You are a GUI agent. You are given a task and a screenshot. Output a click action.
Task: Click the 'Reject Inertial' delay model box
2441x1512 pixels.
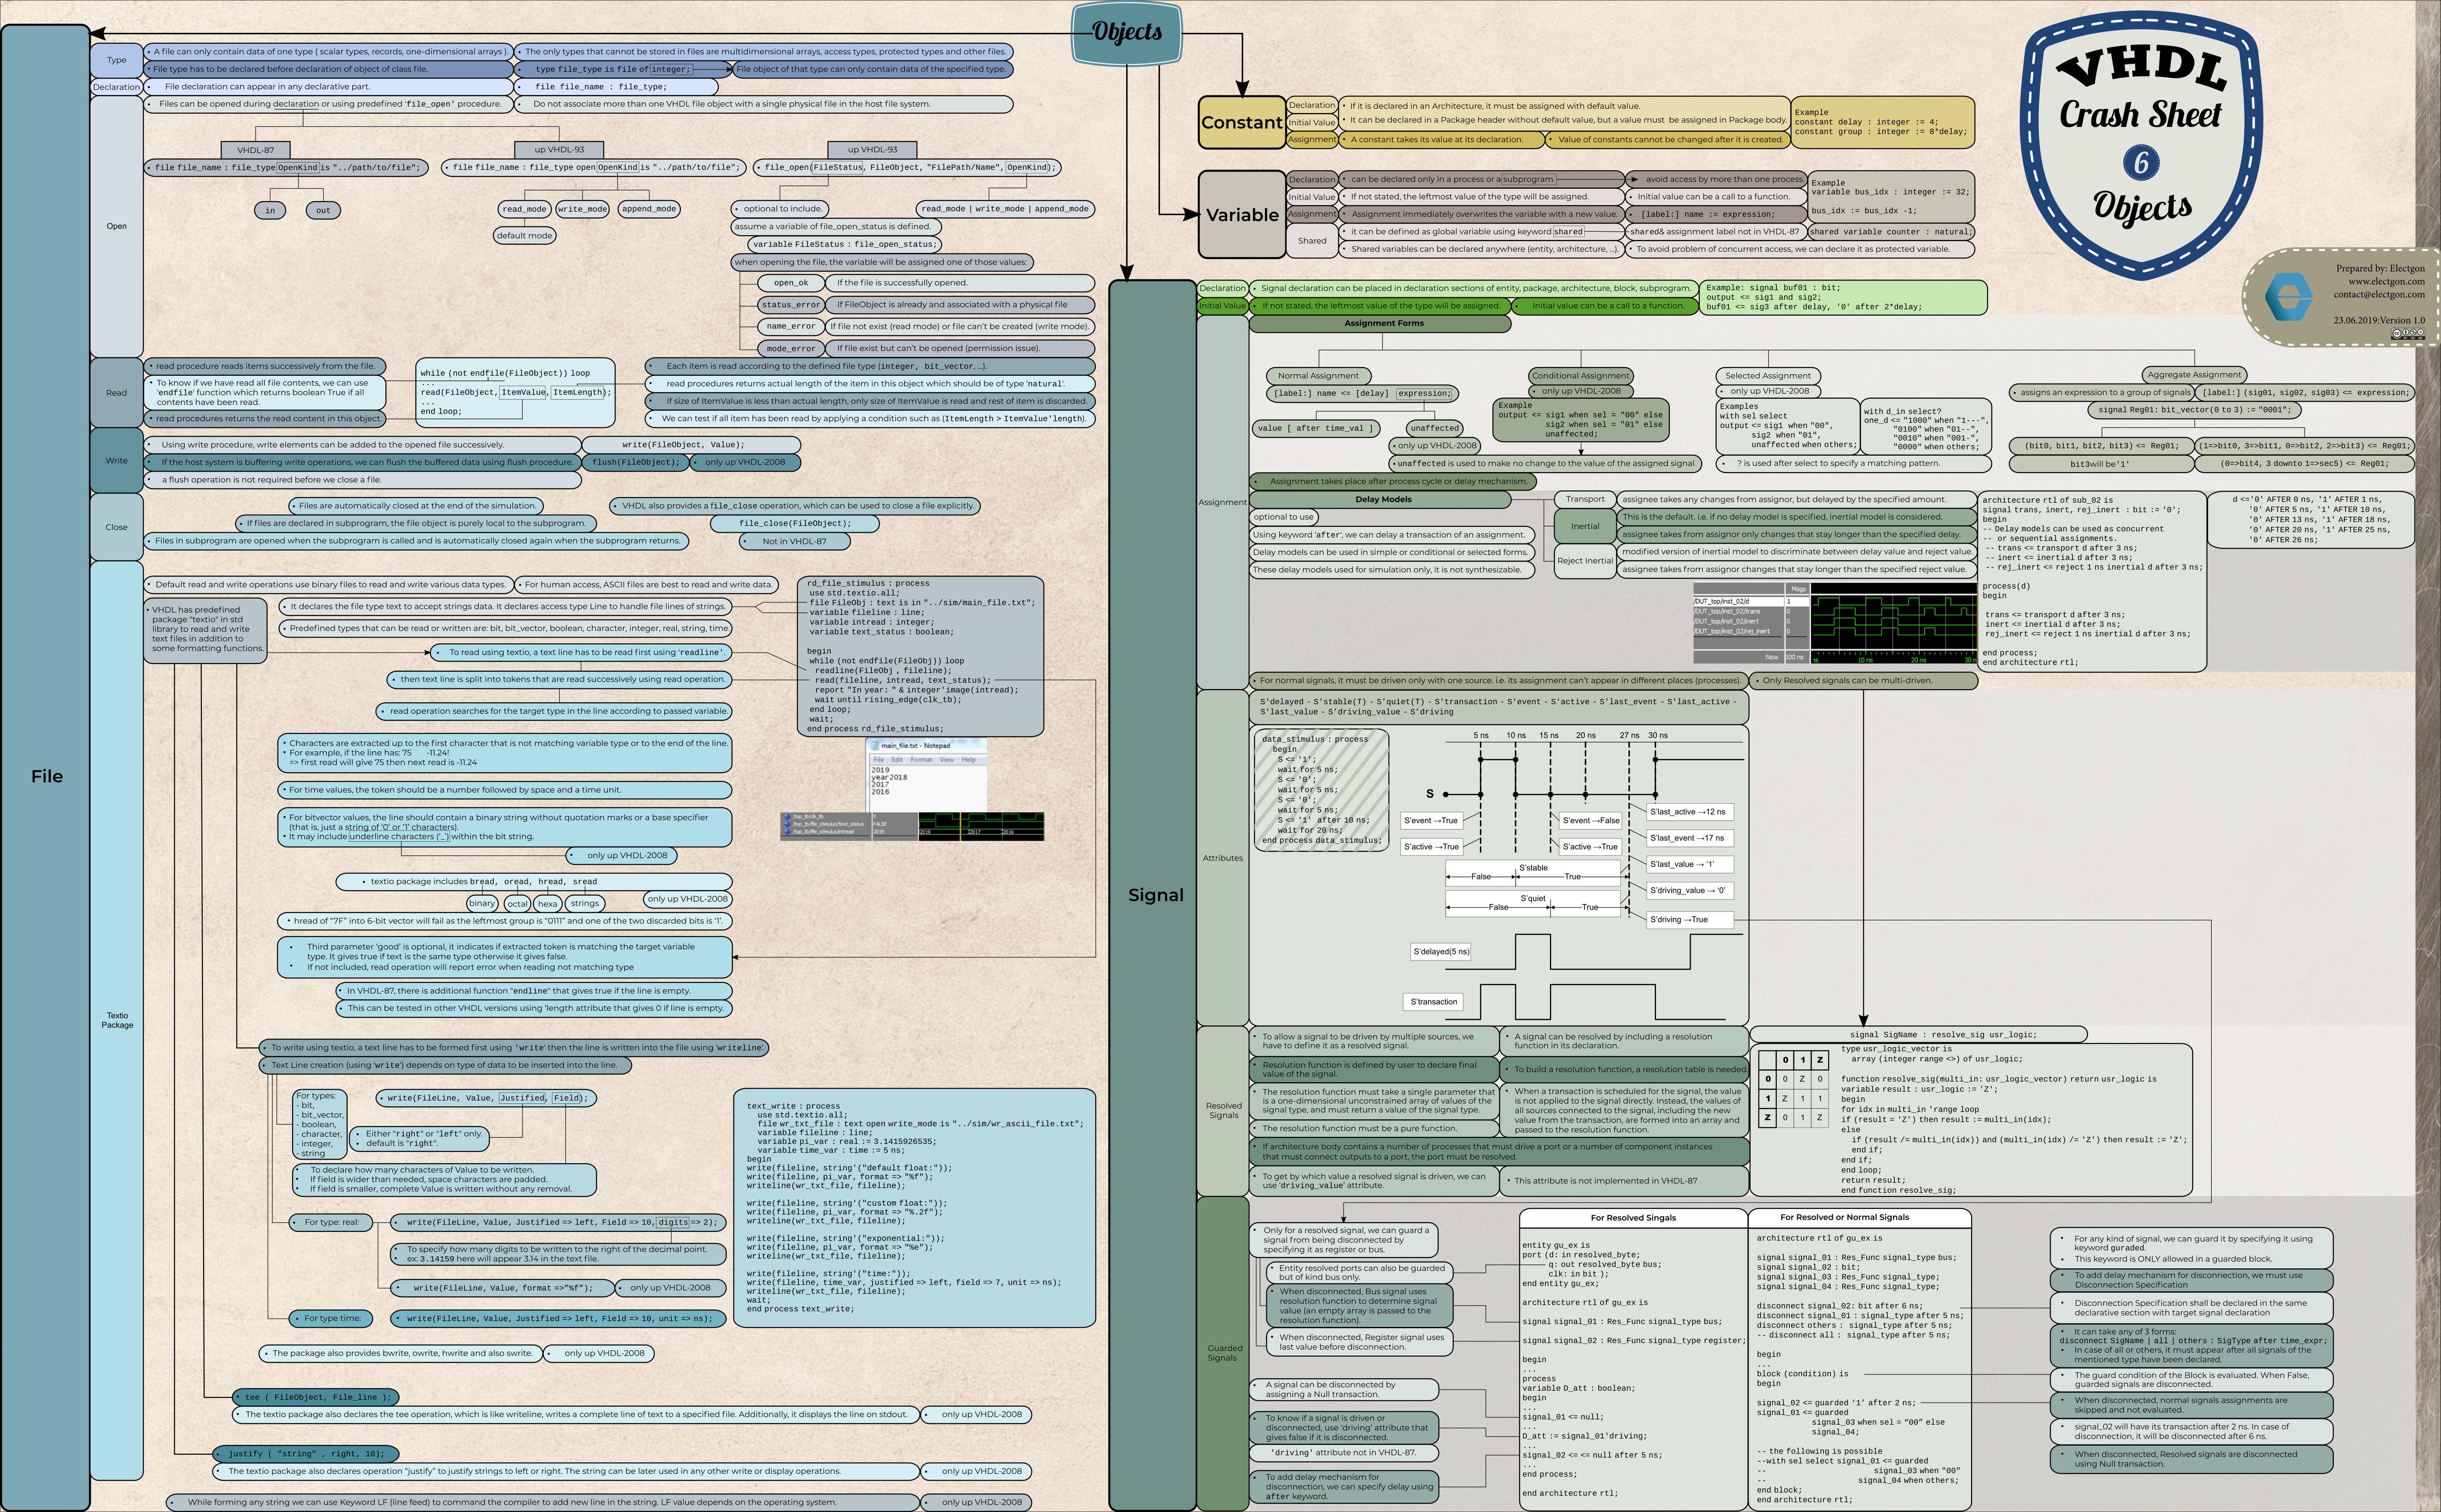1585,561
